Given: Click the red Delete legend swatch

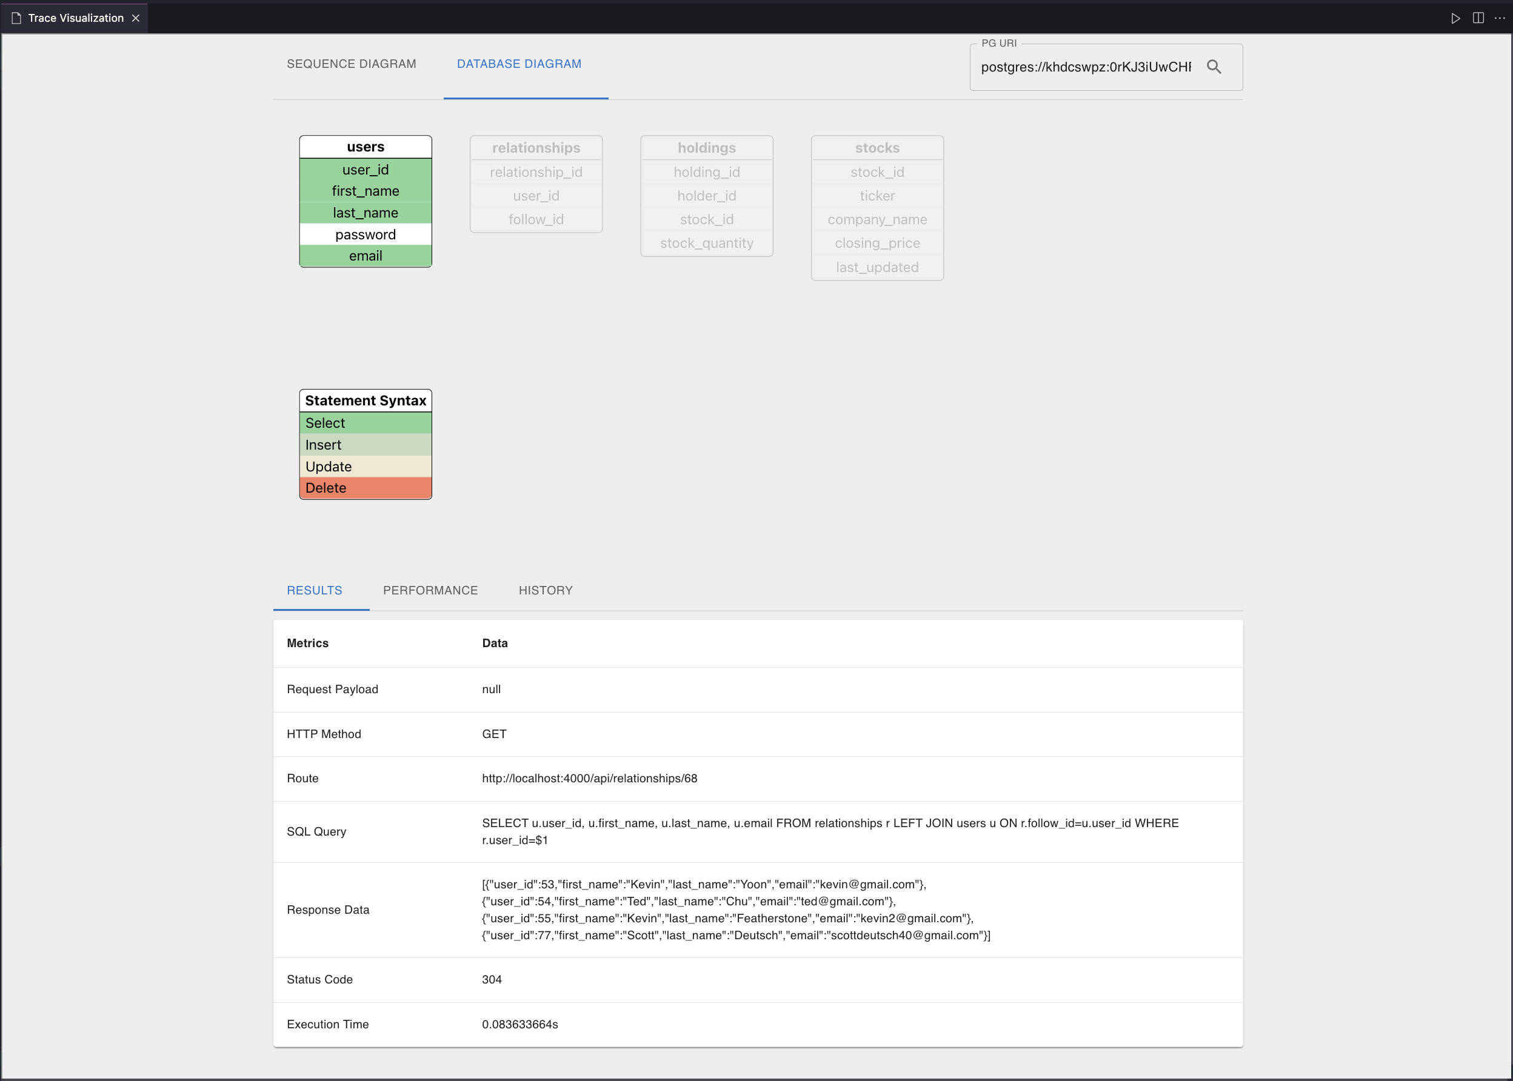Looking at the screenshot, I should tap(366, 488).
